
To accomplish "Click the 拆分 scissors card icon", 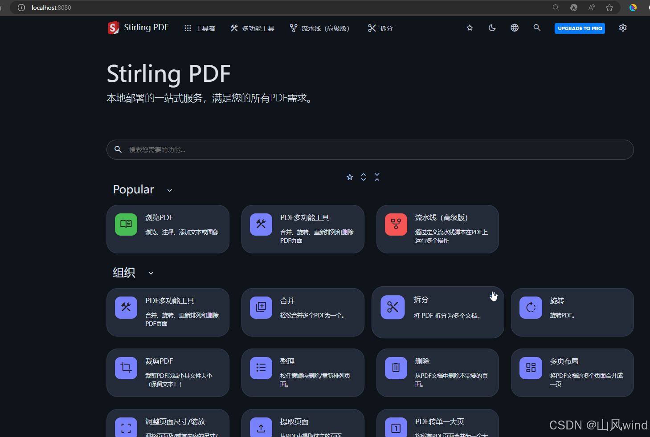I will click(x=392, y=307).
